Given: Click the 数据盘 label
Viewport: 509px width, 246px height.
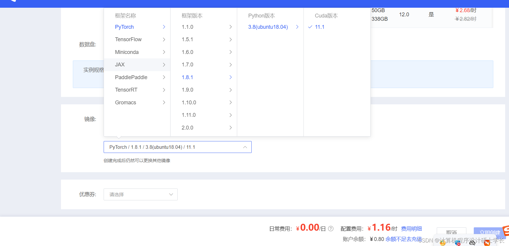Looking at the screenshot, I should pos(88,44).
